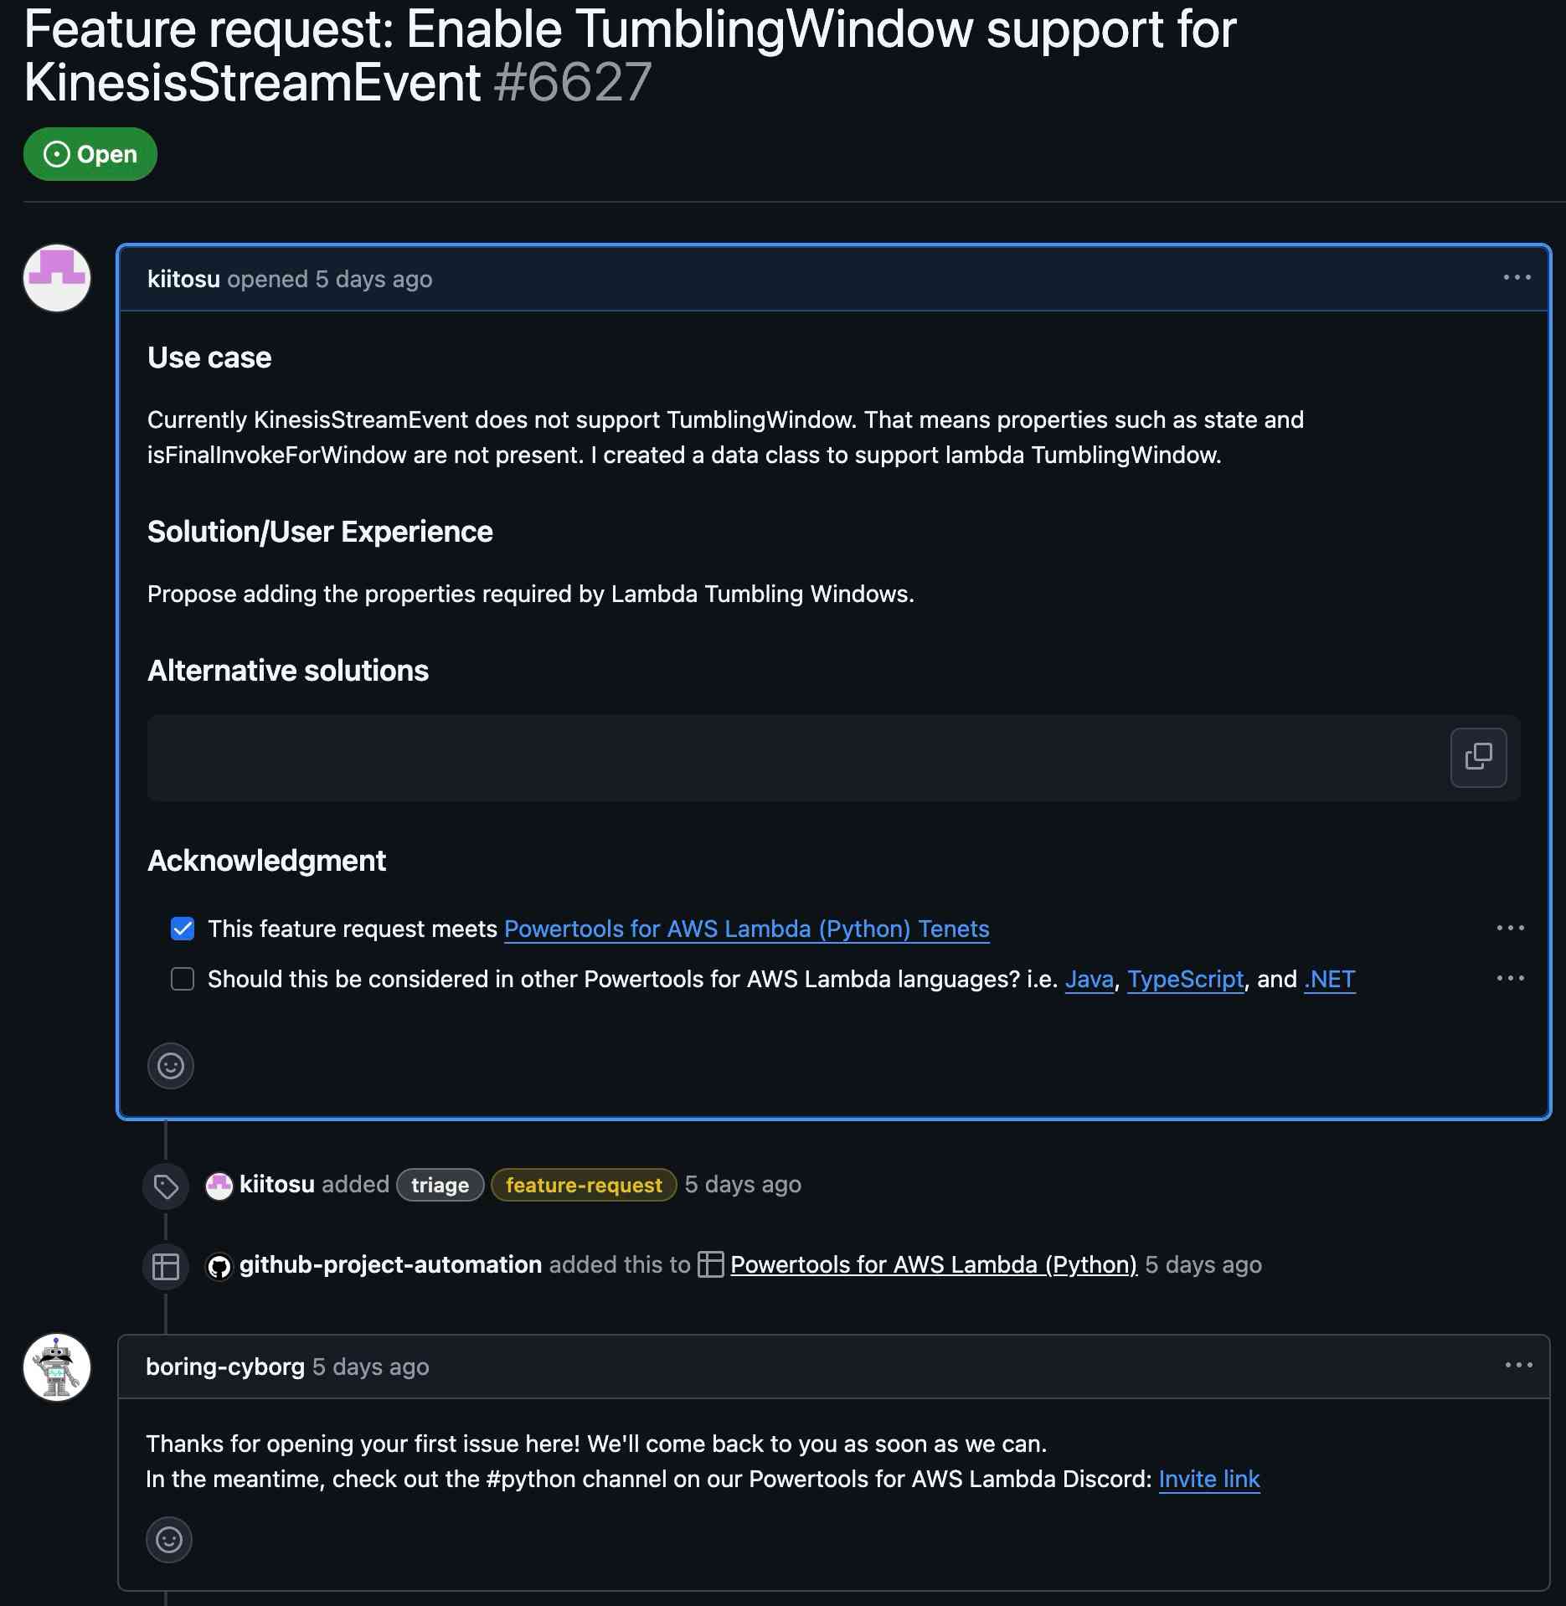
Task: Follow the Discord Invite link
Action: pyautogui.click(x=1208, y=1479)
